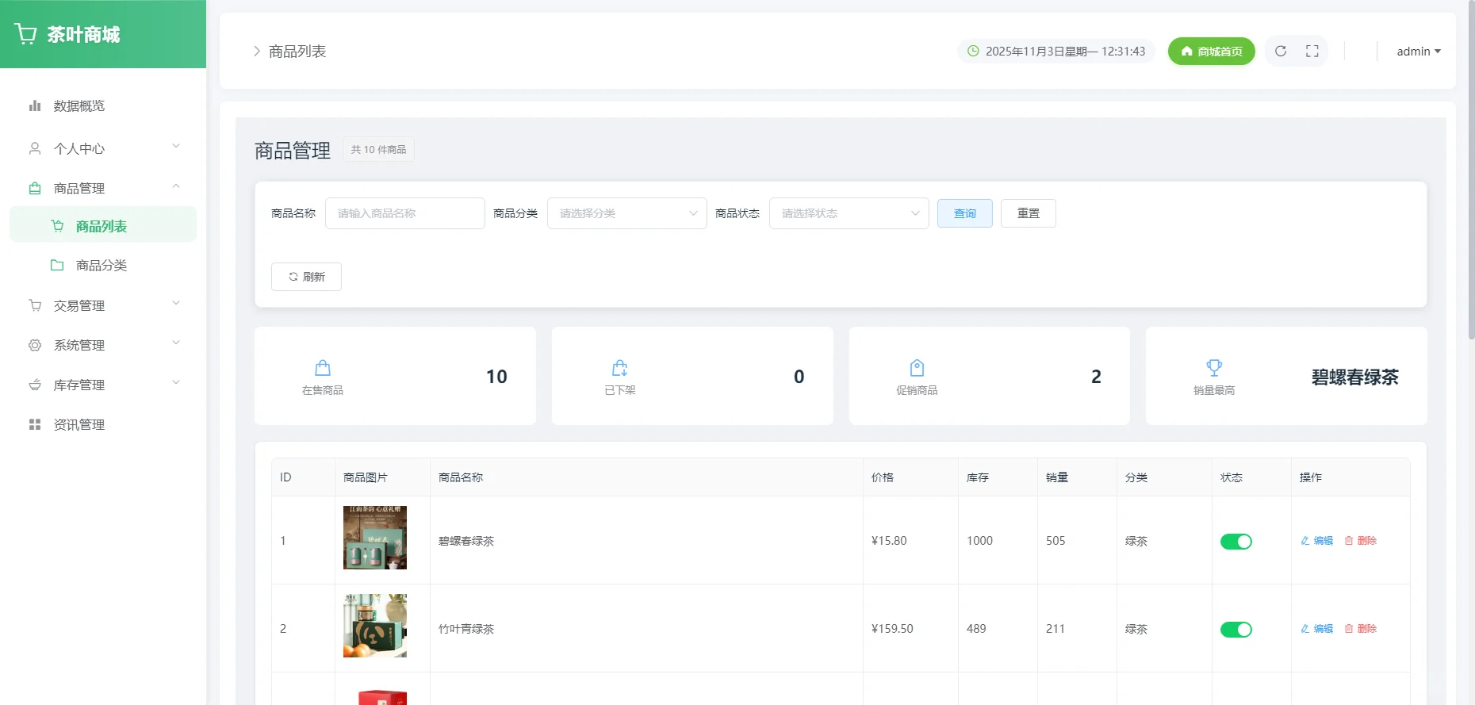Collapse the 商品管理 submenu
1475x705 pixels.
(x=176, y=186)
